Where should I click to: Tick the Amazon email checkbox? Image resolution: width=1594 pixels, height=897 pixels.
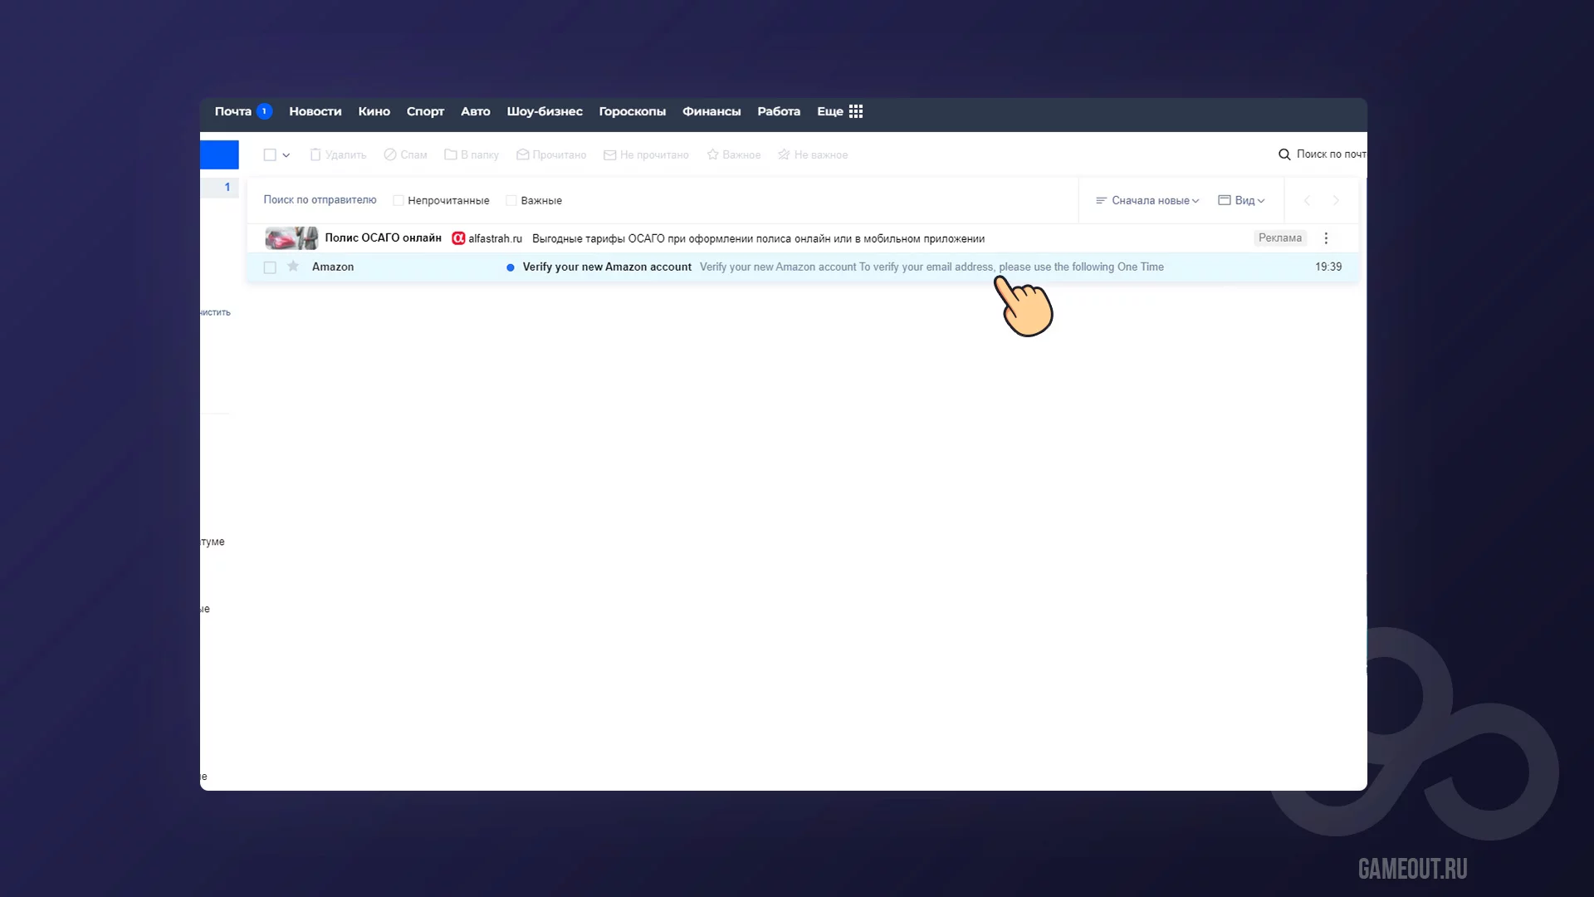pyautogui.click(x=270, y=267)
